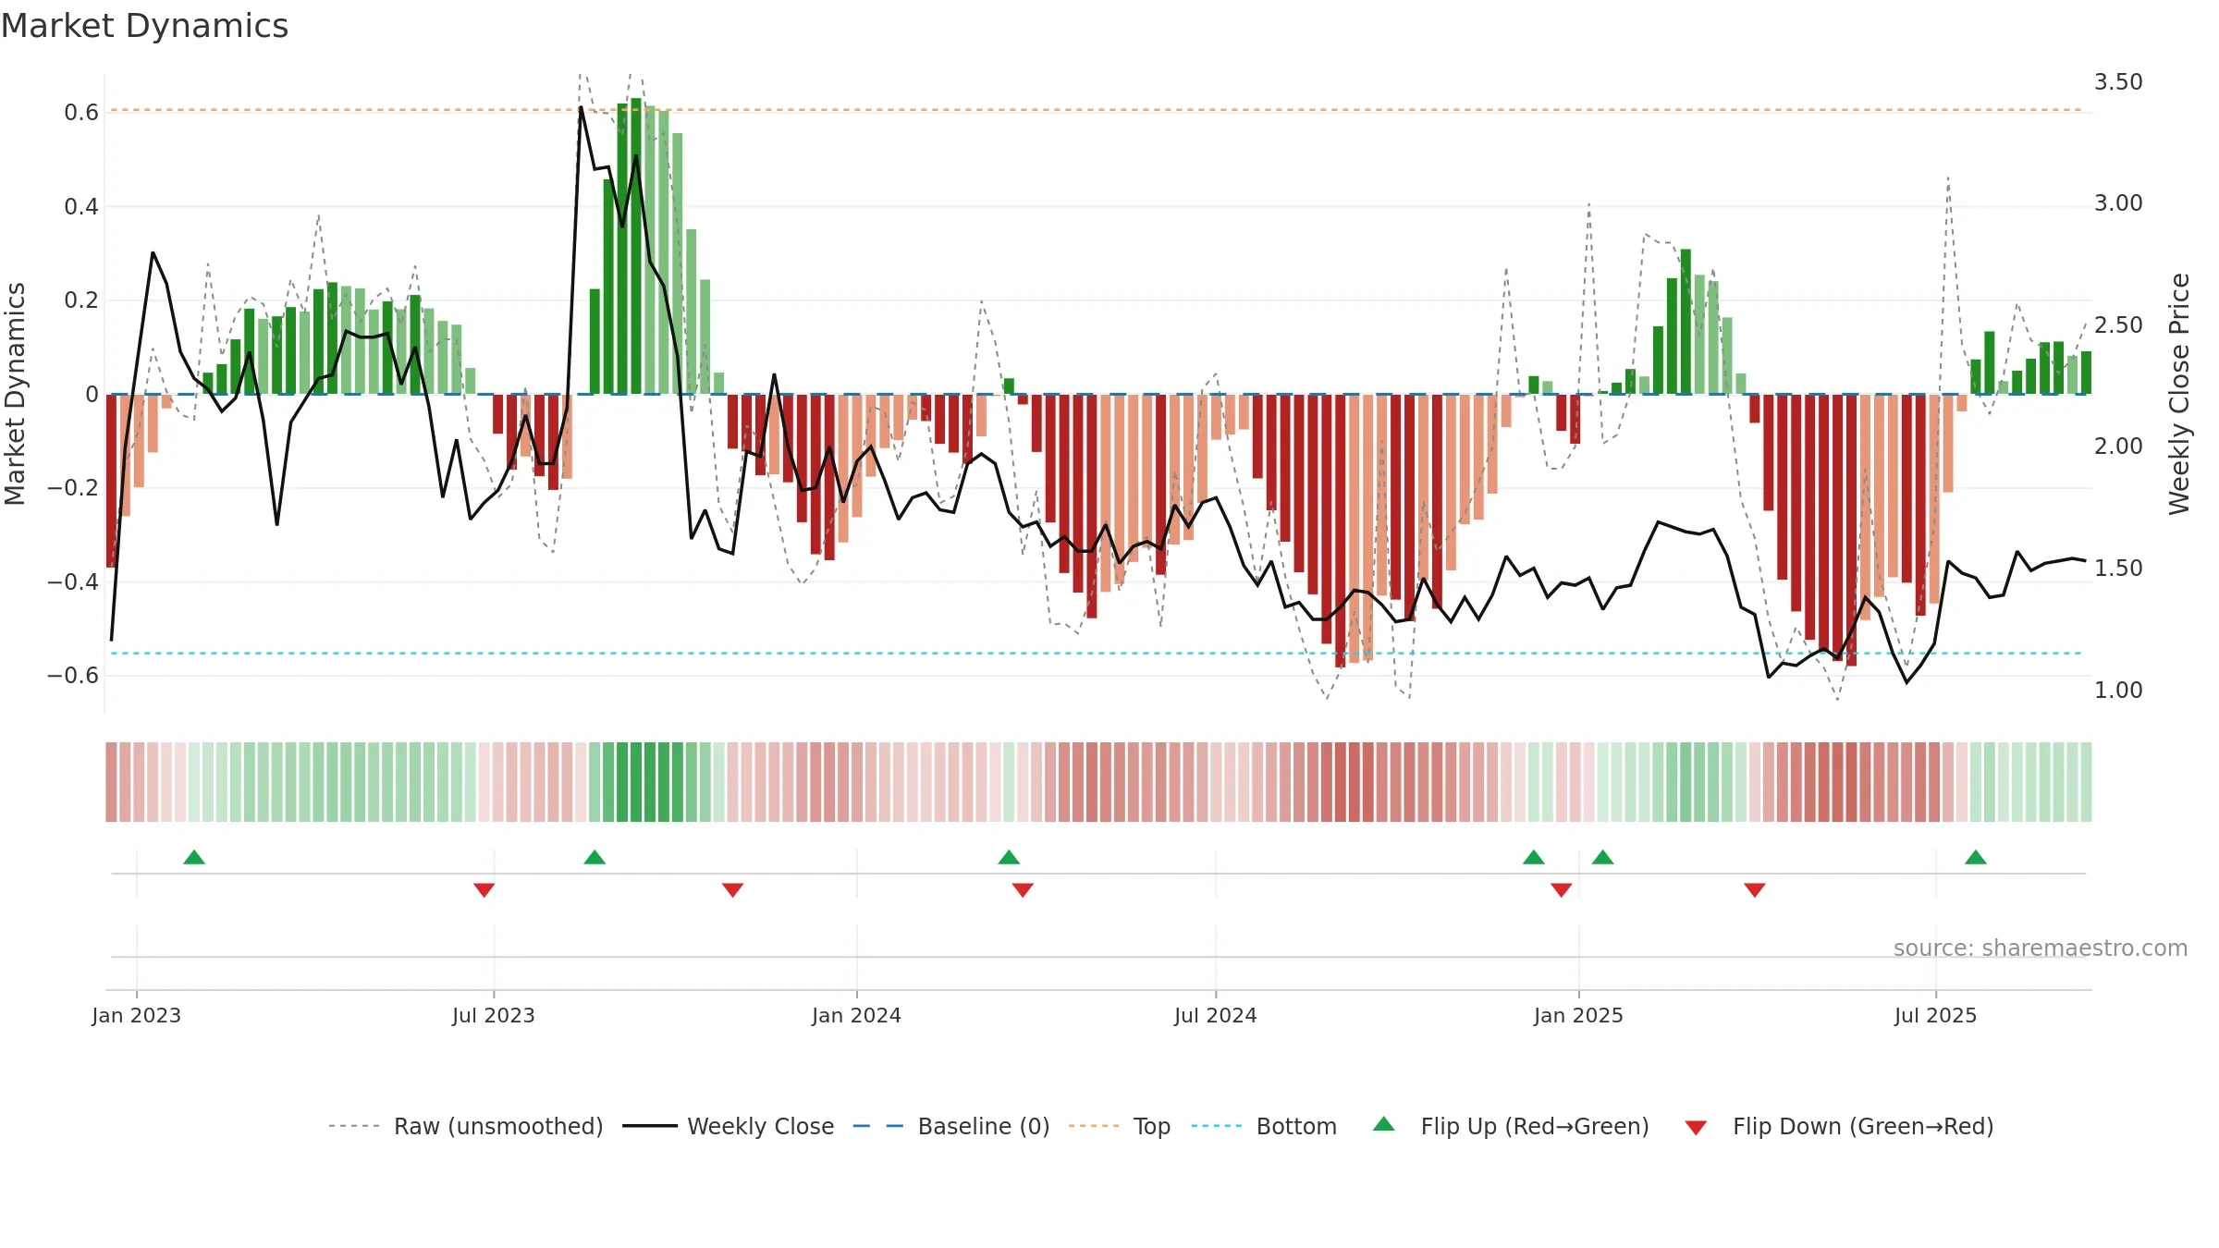Click the 1.00 price tick on right axis

2119,691
